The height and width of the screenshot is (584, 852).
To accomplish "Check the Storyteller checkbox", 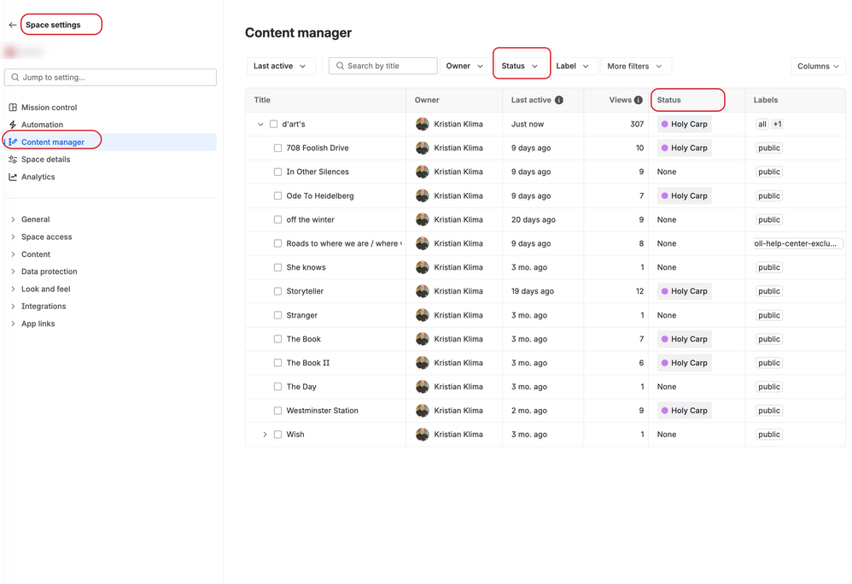I will pyautogui.click(x=277, y=291).
